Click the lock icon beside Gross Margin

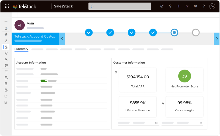click(163, 104)
